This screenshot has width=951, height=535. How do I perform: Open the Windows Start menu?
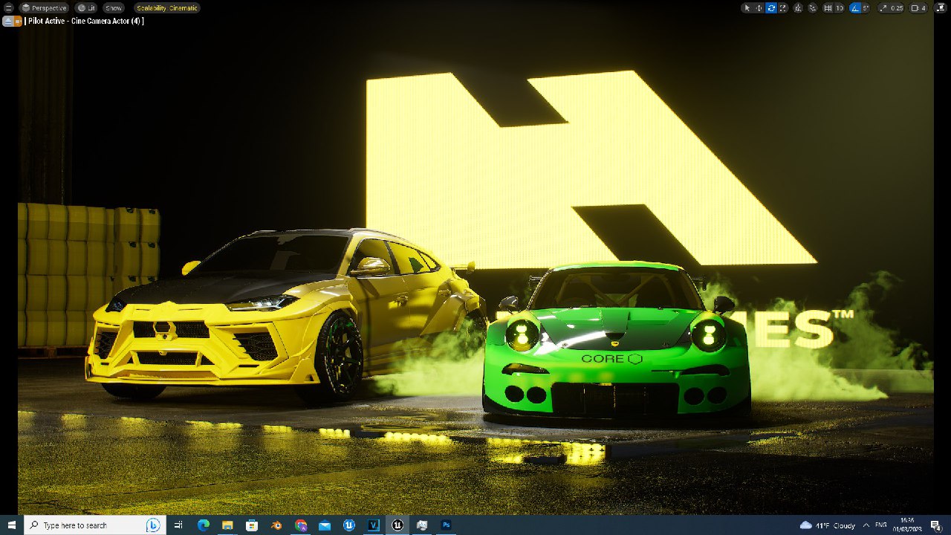tap(11, 525)
